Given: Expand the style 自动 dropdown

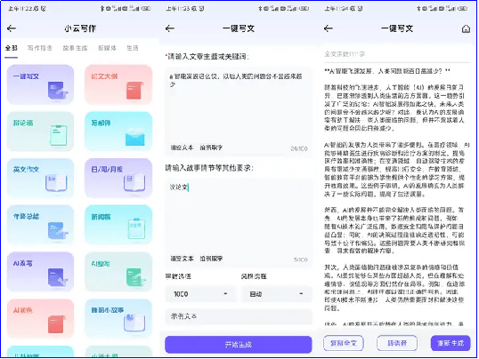Looking at the screenshot, I should pyautogui.click(x=277, y=294).
